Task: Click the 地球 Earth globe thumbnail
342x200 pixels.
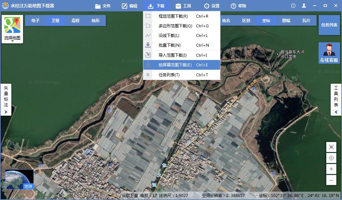Action: (18, 178)
